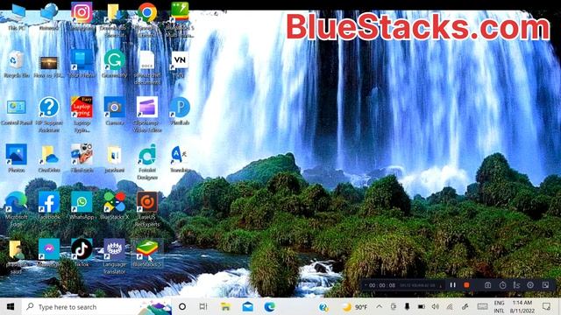The width and height of the screenshot is (561, 315).
Task: Show hidden system tray icons
Action: (x=380, y=306)
